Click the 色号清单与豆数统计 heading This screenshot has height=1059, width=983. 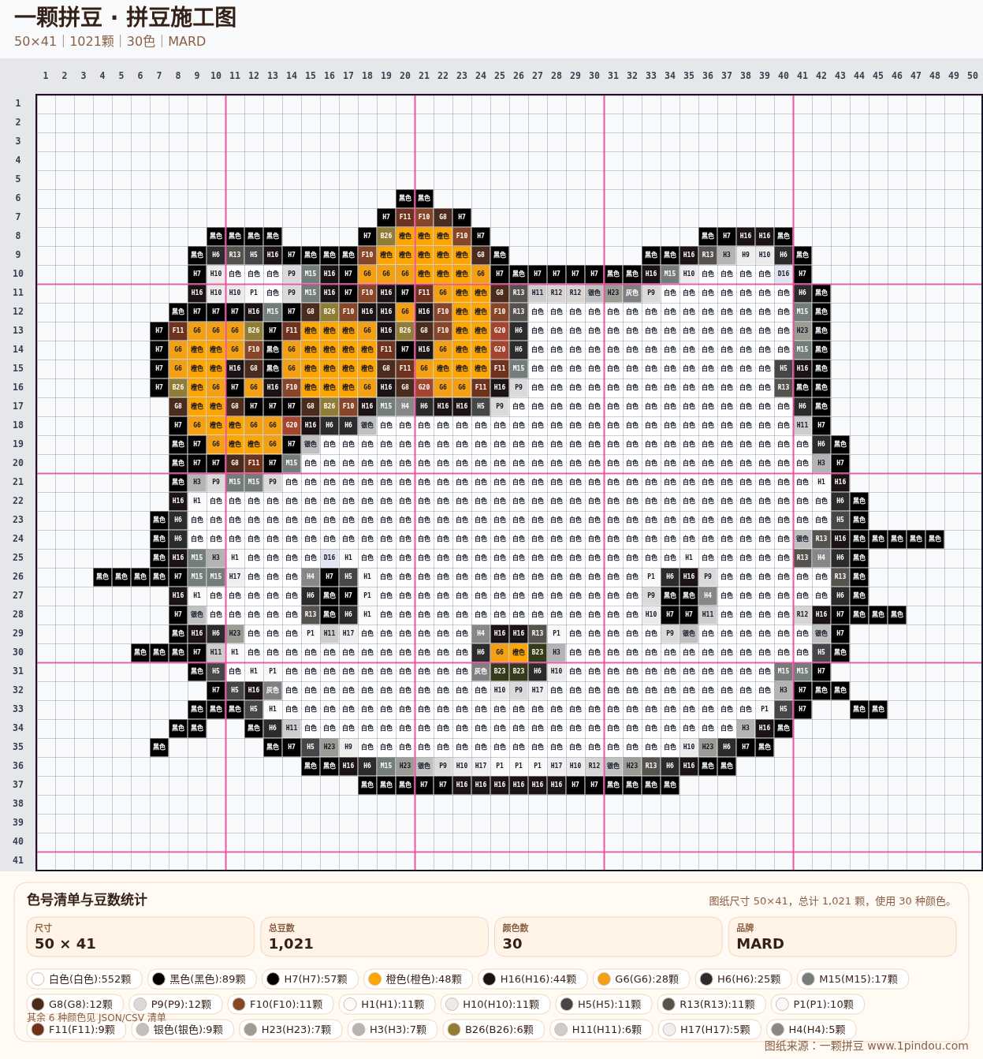tap(87, 900)
